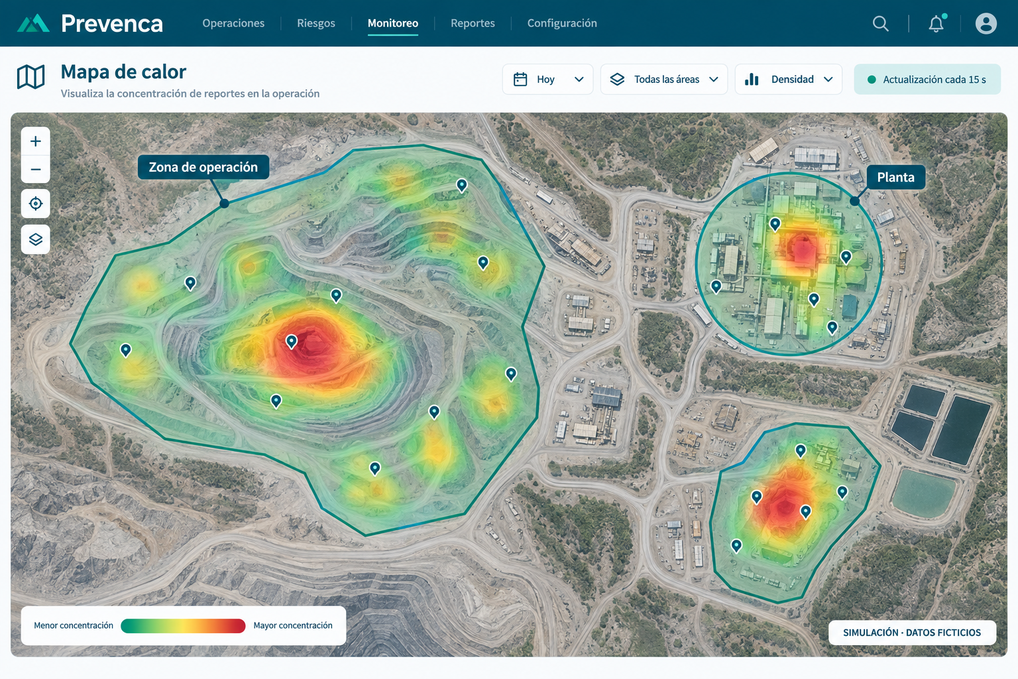Open the map layers control on the map

(x=36, y=239)
